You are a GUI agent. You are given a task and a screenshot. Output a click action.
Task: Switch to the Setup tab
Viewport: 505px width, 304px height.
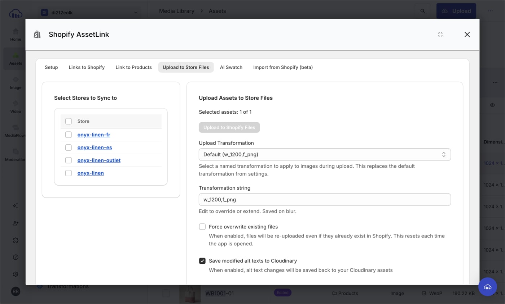click(51, 67)
